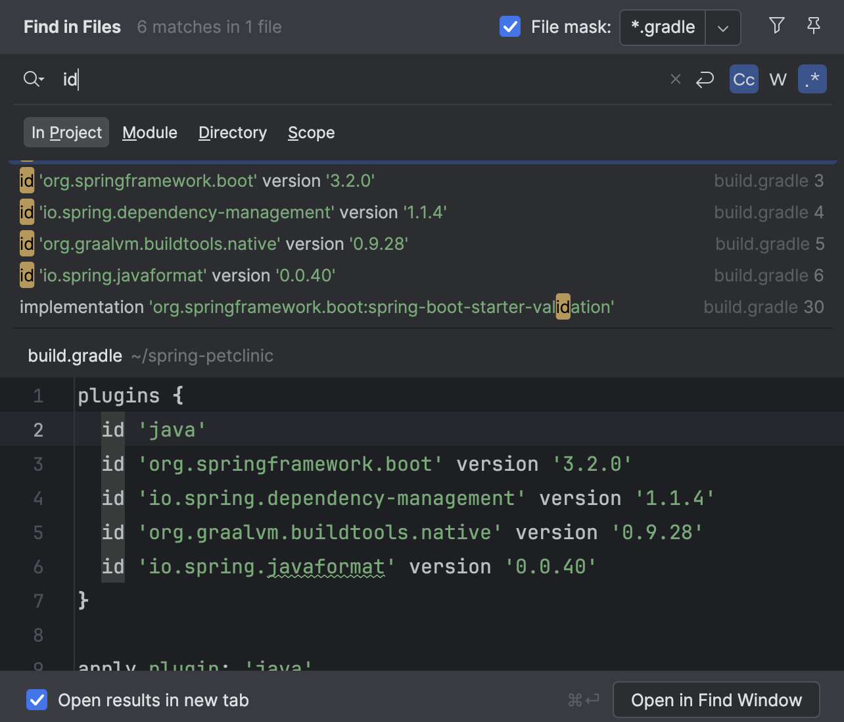Screen dimensions: 844x722
Task: Switch to the Scope tab
Action: pos(311,133)
